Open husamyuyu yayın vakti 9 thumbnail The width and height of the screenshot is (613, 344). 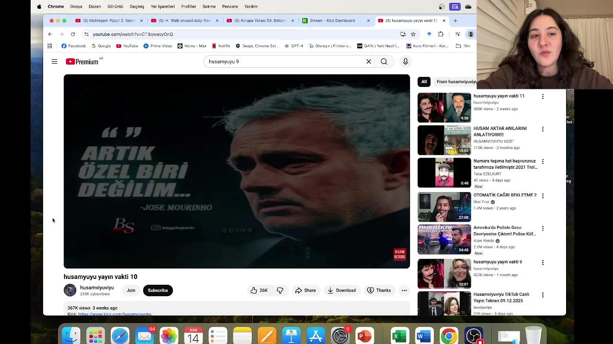444,274
